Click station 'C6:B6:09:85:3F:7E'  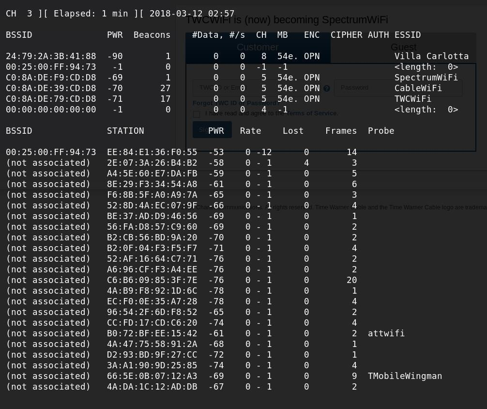pyautogui.click(x=152, y=280)
